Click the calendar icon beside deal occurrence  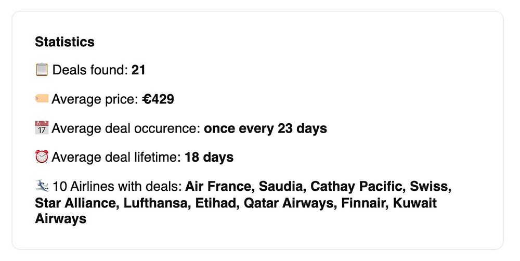pyautogui.click(x=42, y=128)
